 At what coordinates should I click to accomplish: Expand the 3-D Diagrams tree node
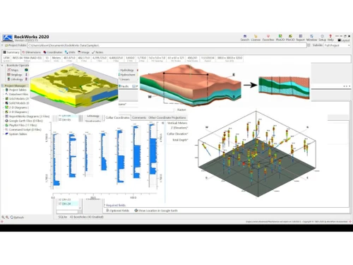pos(3,112)
